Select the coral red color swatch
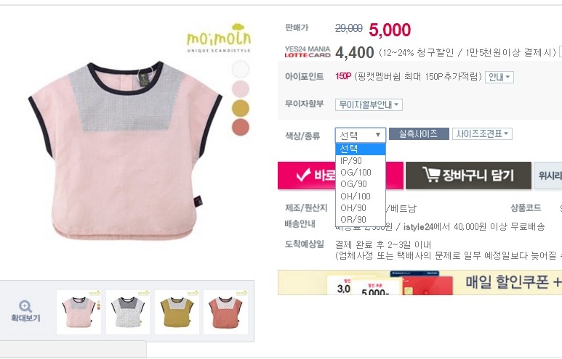The image size is (562, 359). (240, 127)
